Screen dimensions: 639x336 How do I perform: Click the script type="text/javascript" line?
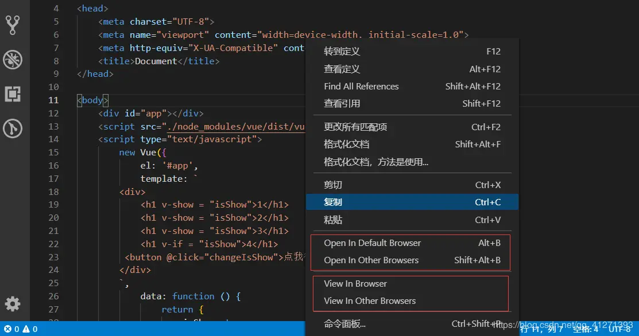click(x=180, y=139)
